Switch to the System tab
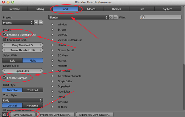This screenshot has height=117, width=185. tap(168, 9)
